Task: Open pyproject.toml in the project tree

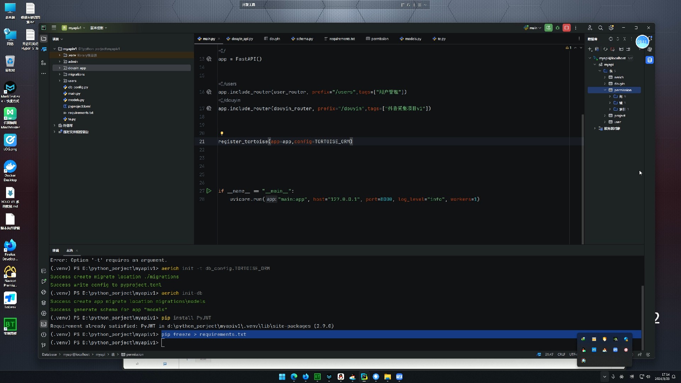Action: 79,106
